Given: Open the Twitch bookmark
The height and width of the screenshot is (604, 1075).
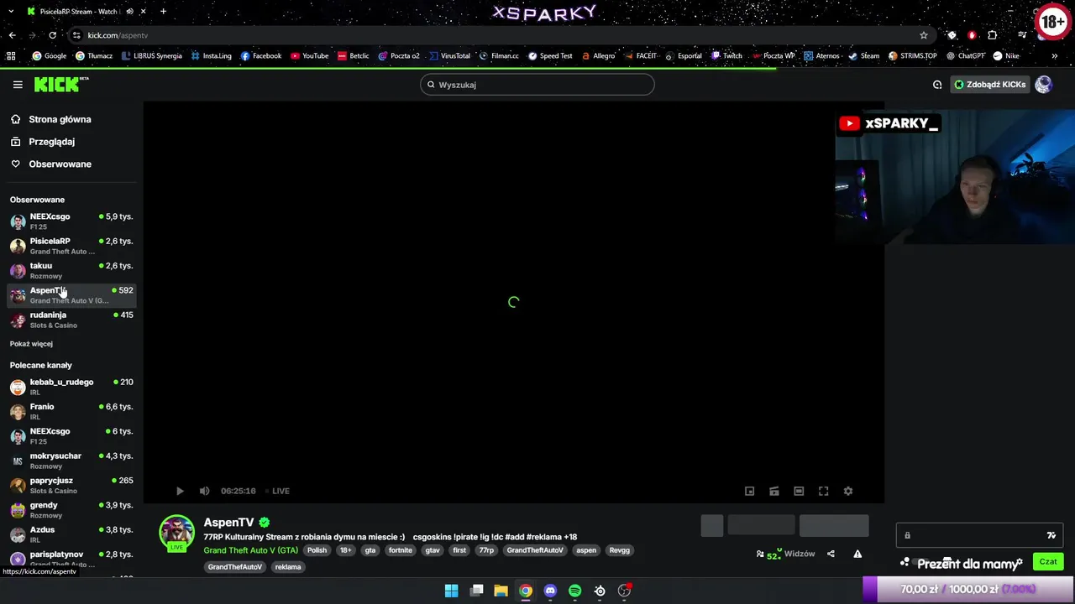Looking at the screenshot, I should pos(726,56).
